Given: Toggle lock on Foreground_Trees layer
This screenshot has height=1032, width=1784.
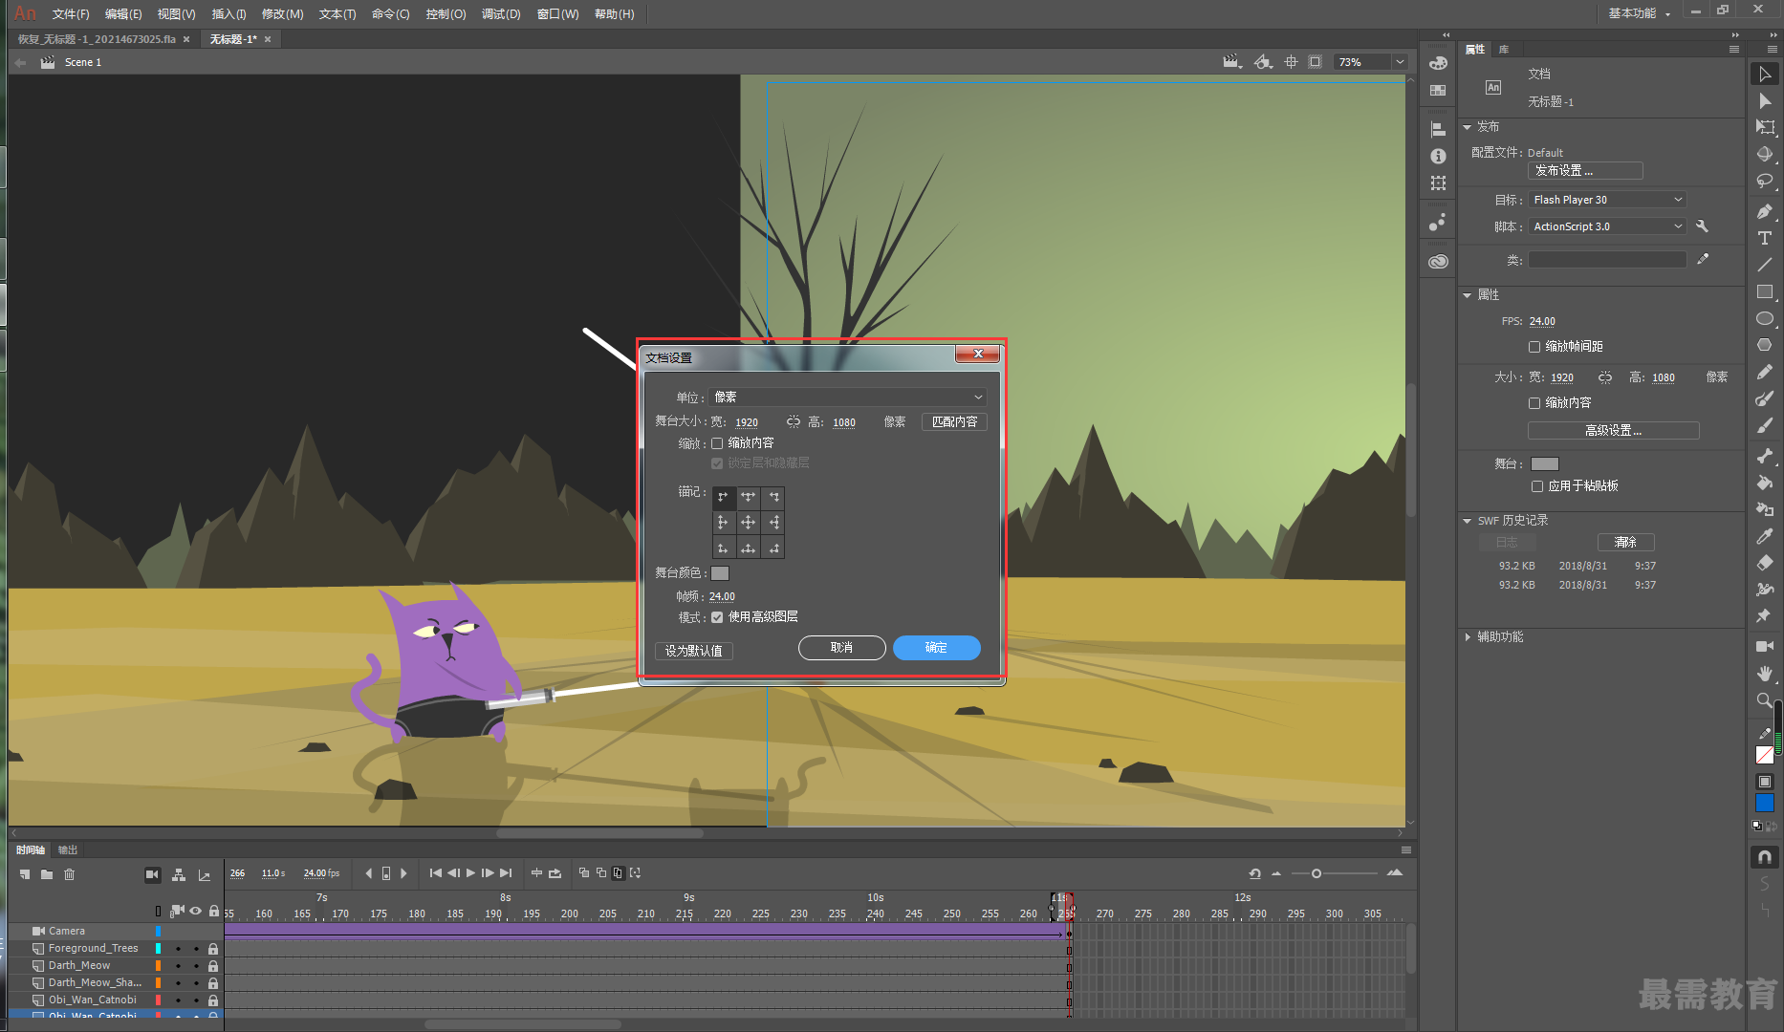Looking at the screenshot, I should click(x=213, y=949).
